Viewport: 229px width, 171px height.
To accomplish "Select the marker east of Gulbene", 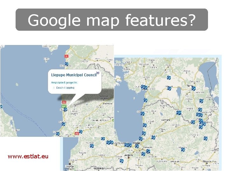I will pyautogui.click(x=205, y=138).
